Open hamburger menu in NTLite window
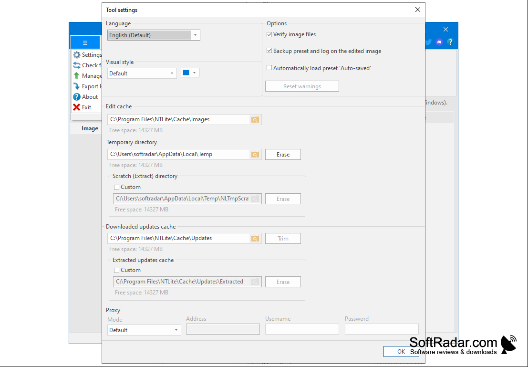This screenshot has height=367, width=528. (85, 43)
